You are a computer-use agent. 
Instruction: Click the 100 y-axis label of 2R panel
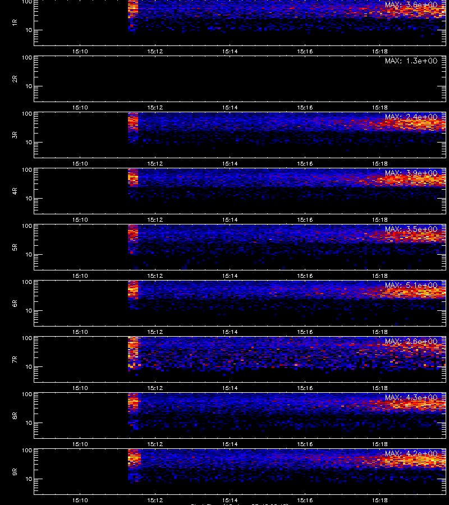tap(27, 58)
